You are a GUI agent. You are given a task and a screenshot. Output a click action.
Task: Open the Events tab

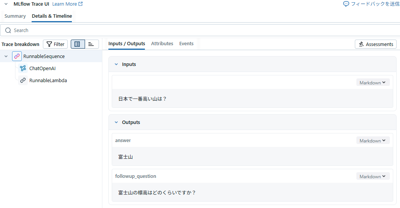[186, 43]
